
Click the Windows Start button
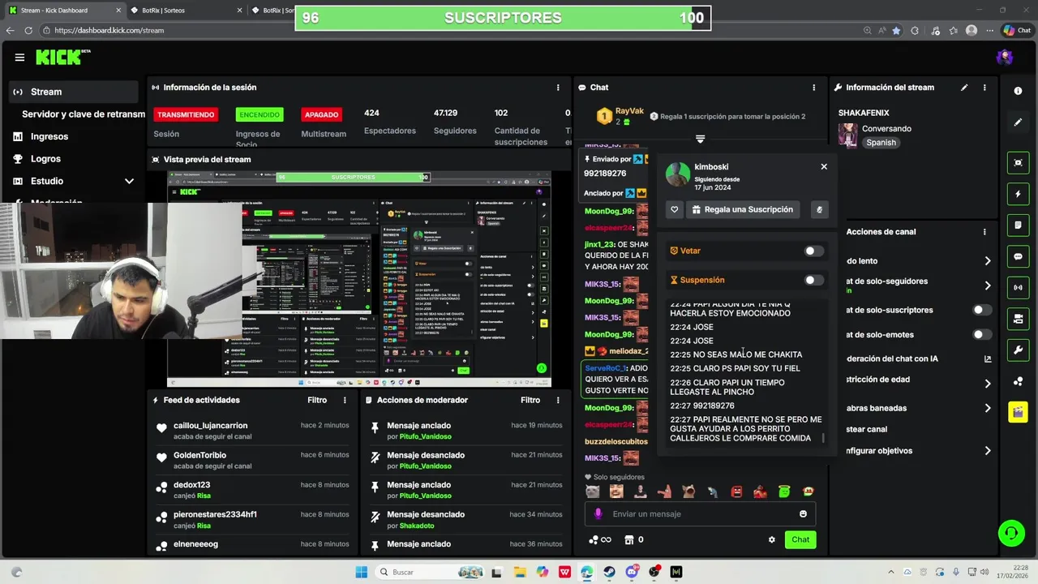362,572
